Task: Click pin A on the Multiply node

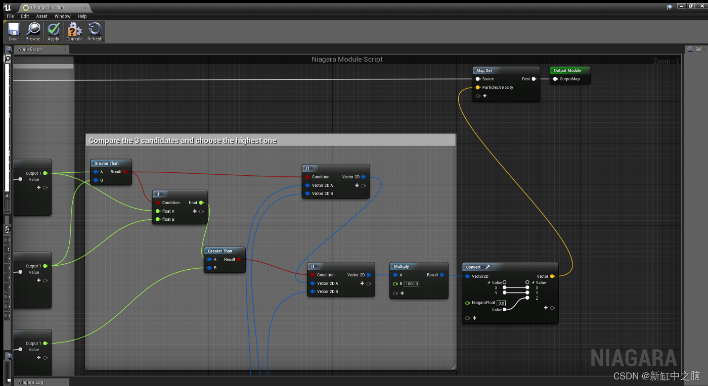Action: (395, 275)
